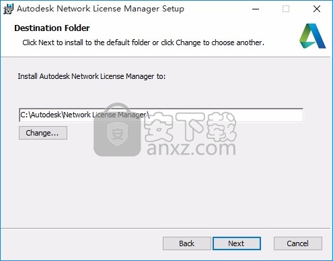The width and height of the screenshot is (333, 261).
Task: Click the end of the C:\Autodesk path text
Action: pos(149,115)
